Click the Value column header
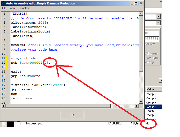 click(x=154, y=89)
